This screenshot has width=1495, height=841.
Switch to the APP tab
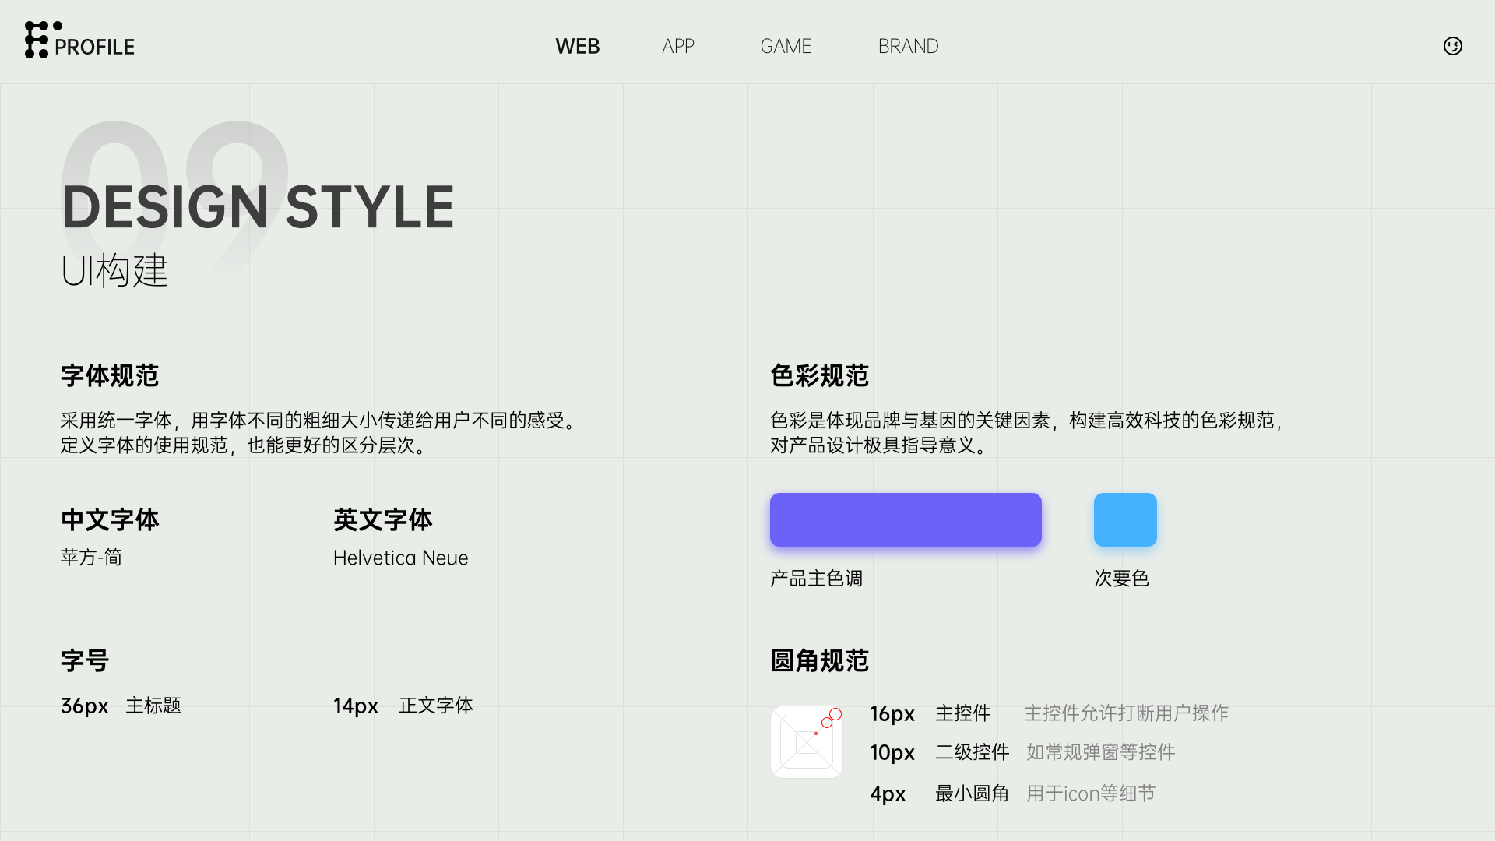coord(677,46)
